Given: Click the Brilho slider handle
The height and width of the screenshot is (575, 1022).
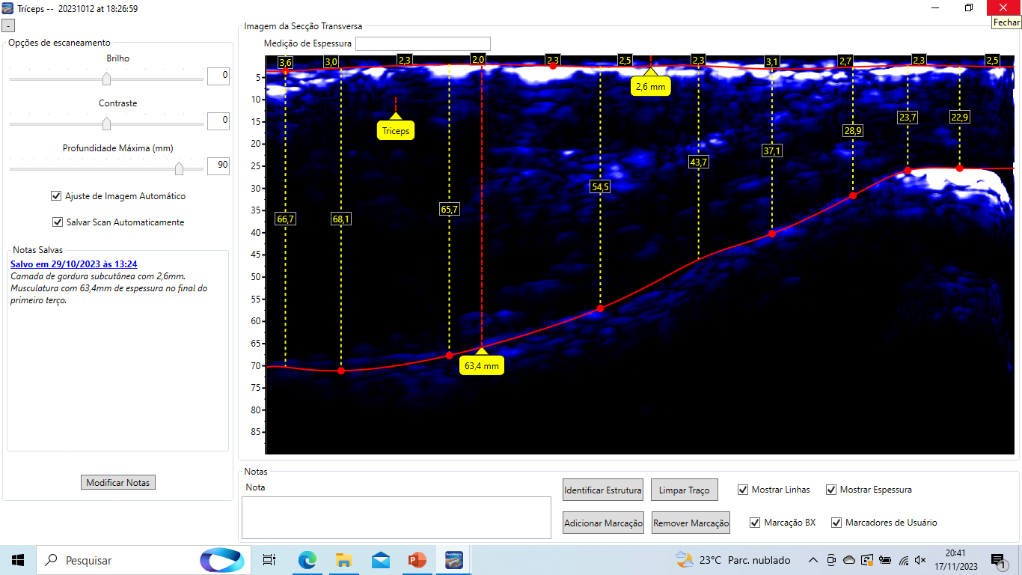Looking at the screenshot, I should pos(106,79).
